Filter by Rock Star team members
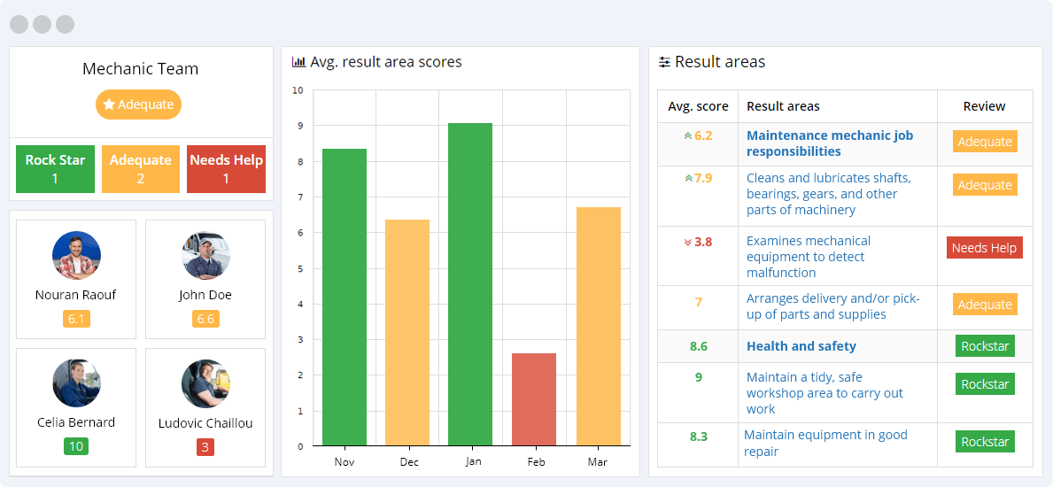 coord(55,169)
